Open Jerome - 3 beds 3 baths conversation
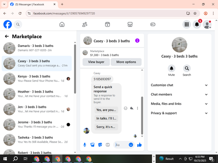218x163 pixels. coord(37,124)
